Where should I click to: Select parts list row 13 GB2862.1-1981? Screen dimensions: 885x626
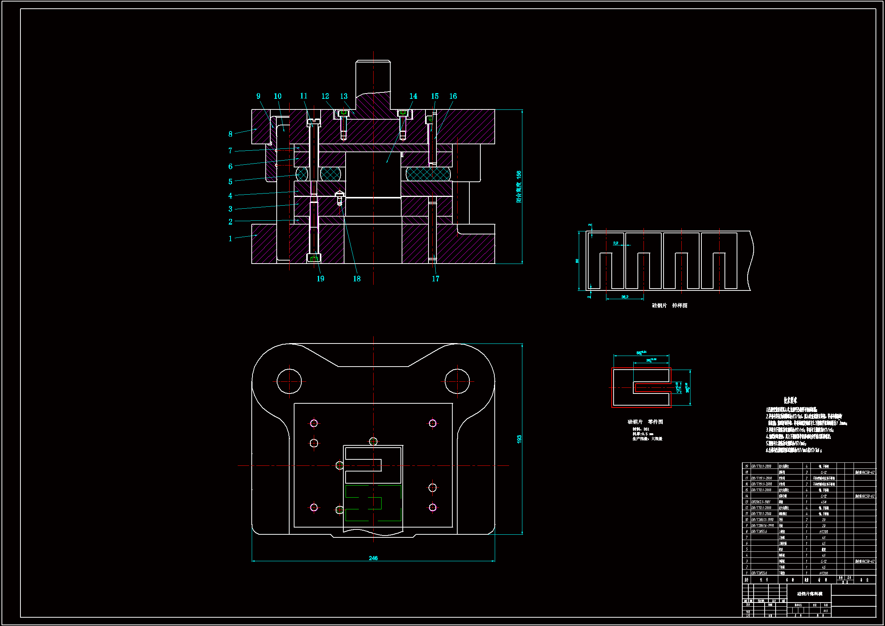[x=760, y=502]
